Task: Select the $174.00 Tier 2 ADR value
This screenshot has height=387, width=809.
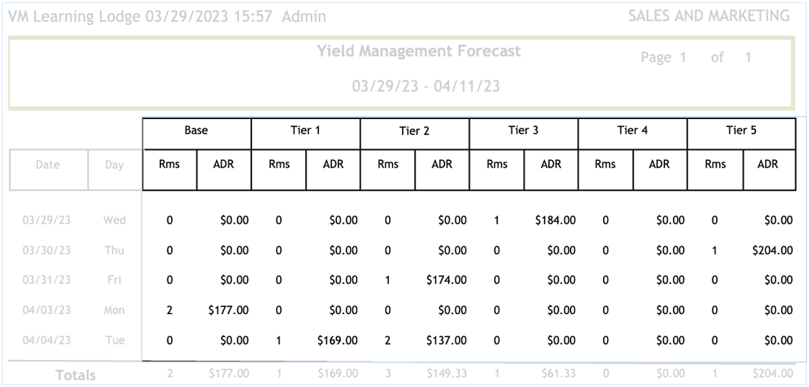Action: 446,280
